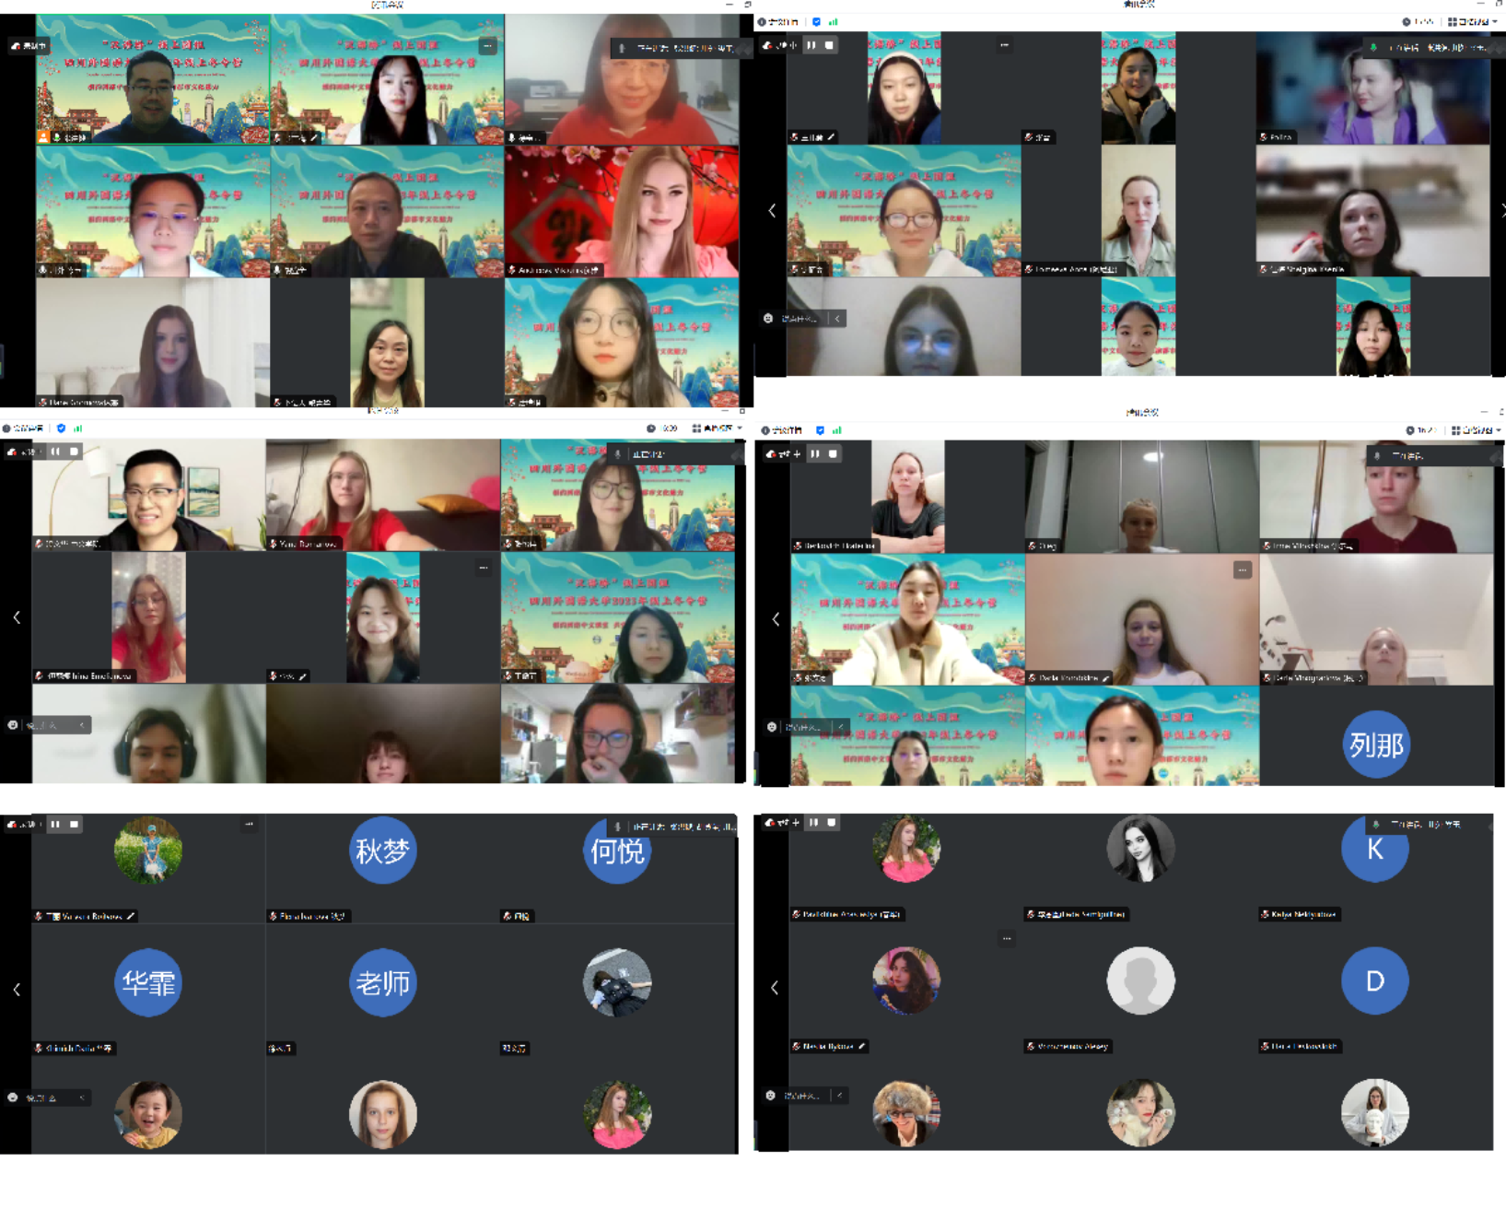Collapse the emoji reaction bar in top-right window

coord(837,319)
